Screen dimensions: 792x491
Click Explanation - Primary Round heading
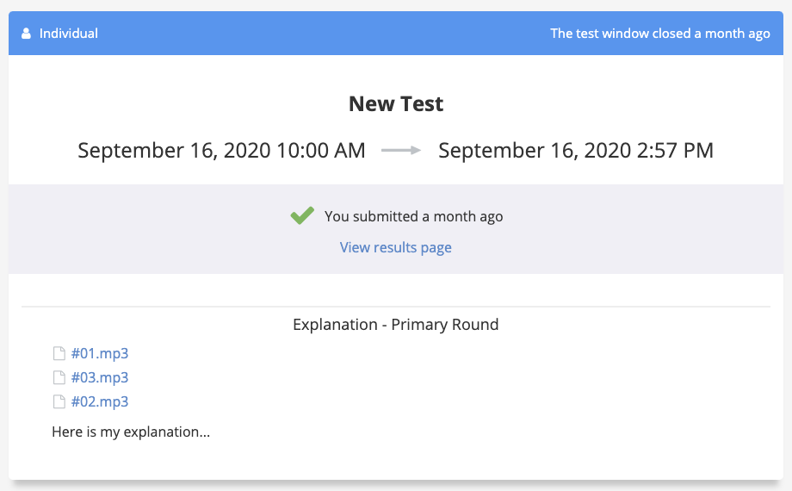pyautogui.click(x=395, y=324)
